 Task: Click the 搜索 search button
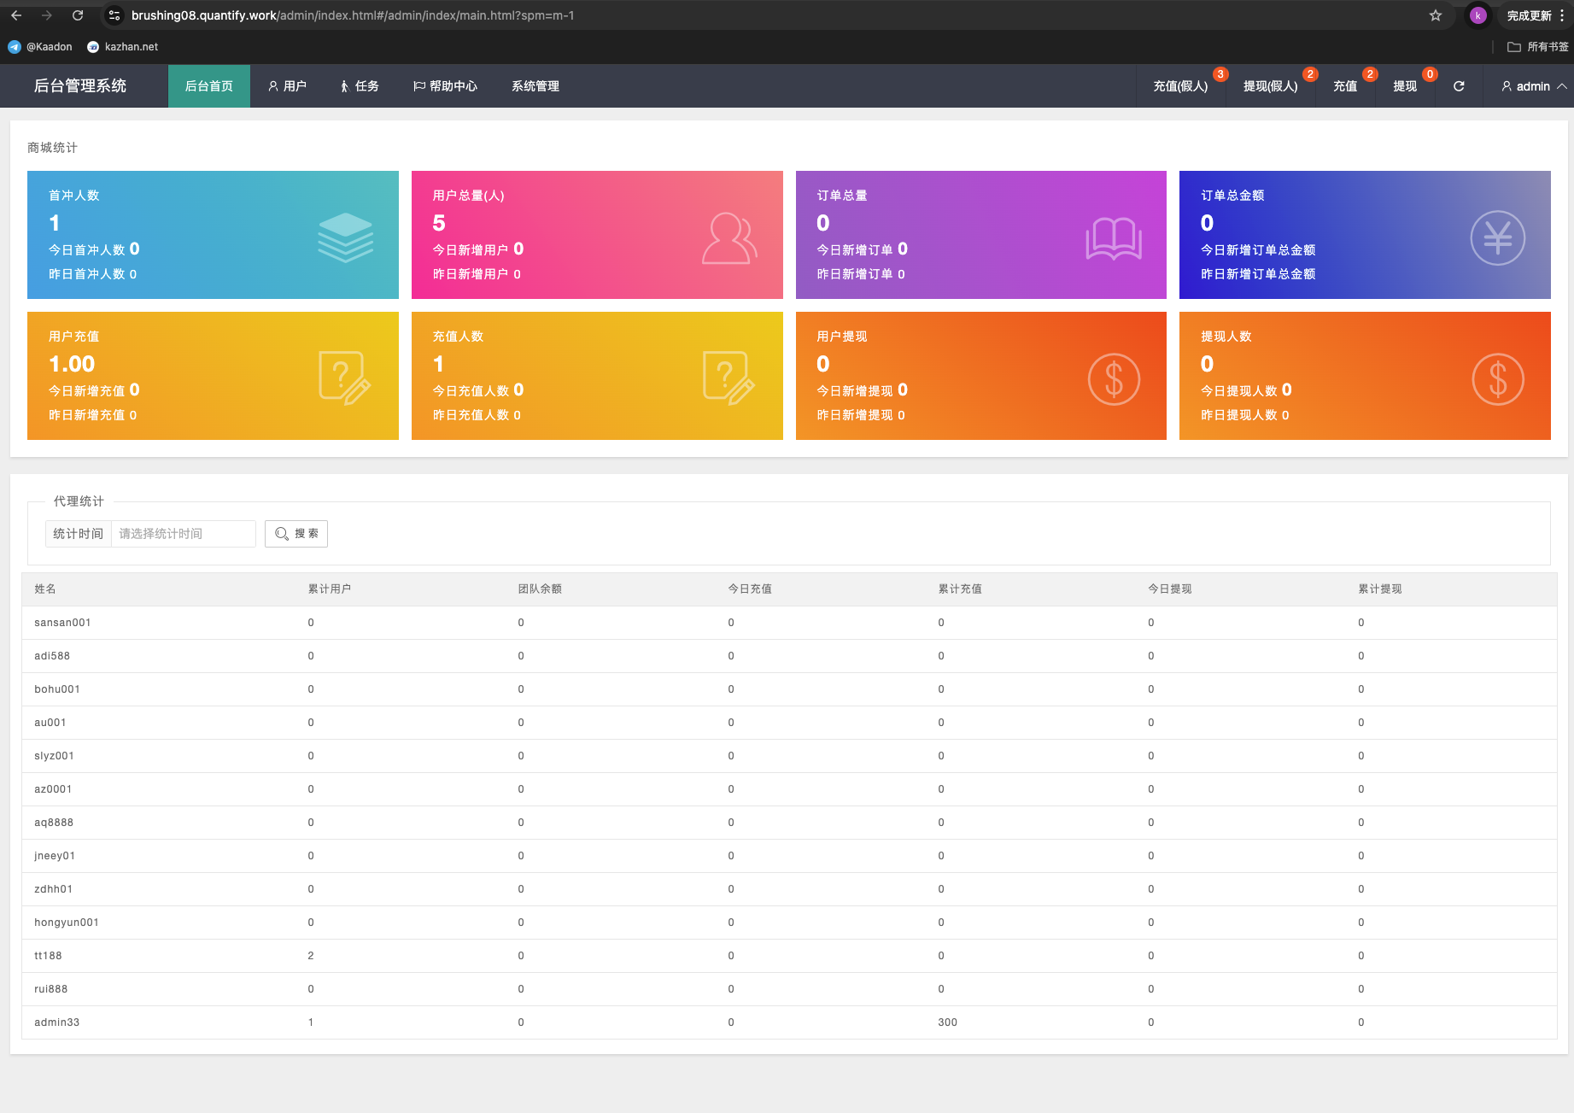click(x=296, y=534)
